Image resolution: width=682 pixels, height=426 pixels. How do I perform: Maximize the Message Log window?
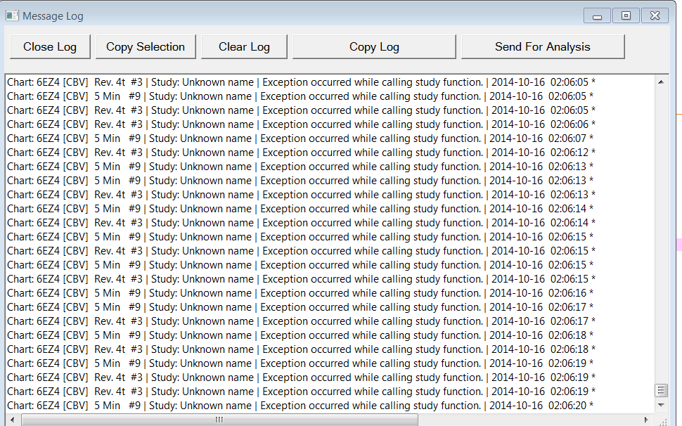[x=626, y=15]
